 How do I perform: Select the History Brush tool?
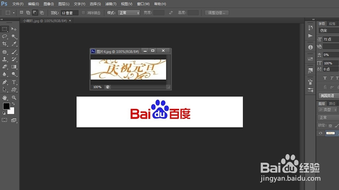14,59
